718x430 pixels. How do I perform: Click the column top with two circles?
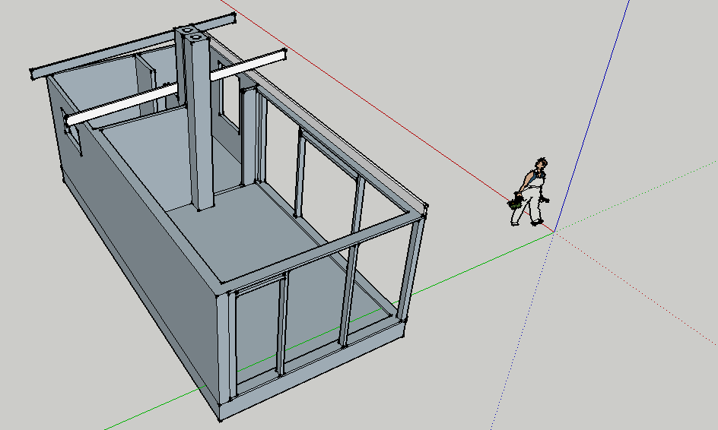coord(191,33)
